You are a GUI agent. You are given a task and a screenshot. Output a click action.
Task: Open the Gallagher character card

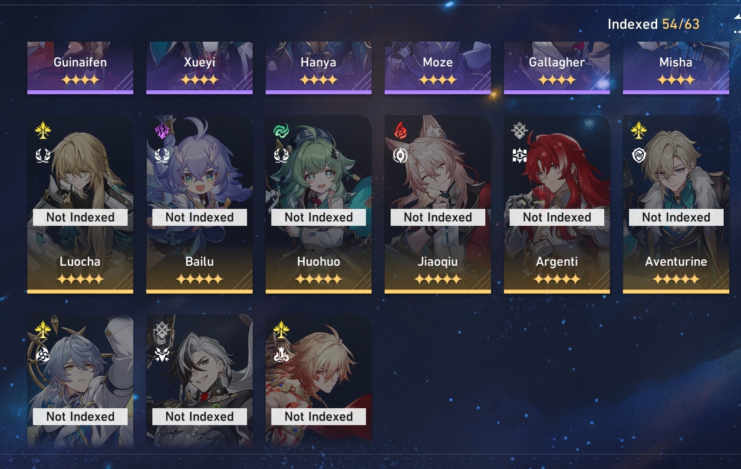pyautogui.click(x=557, y=68)
